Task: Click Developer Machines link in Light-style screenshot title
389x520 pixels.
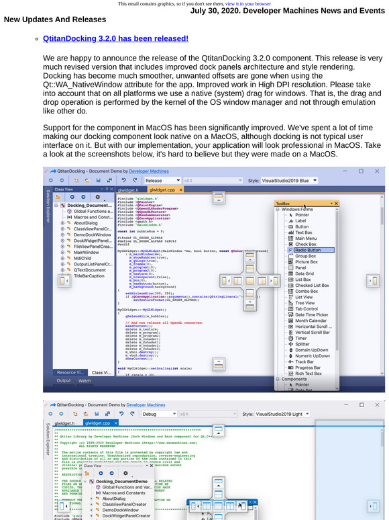Action: coord(146,405)
